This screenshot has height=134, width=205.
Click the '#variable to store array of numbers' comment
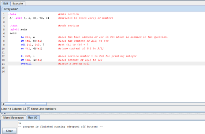86,18
